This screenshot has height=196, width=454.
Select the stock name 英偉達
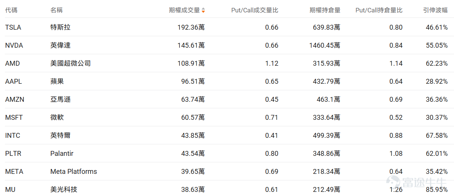[x=61, y=45]
